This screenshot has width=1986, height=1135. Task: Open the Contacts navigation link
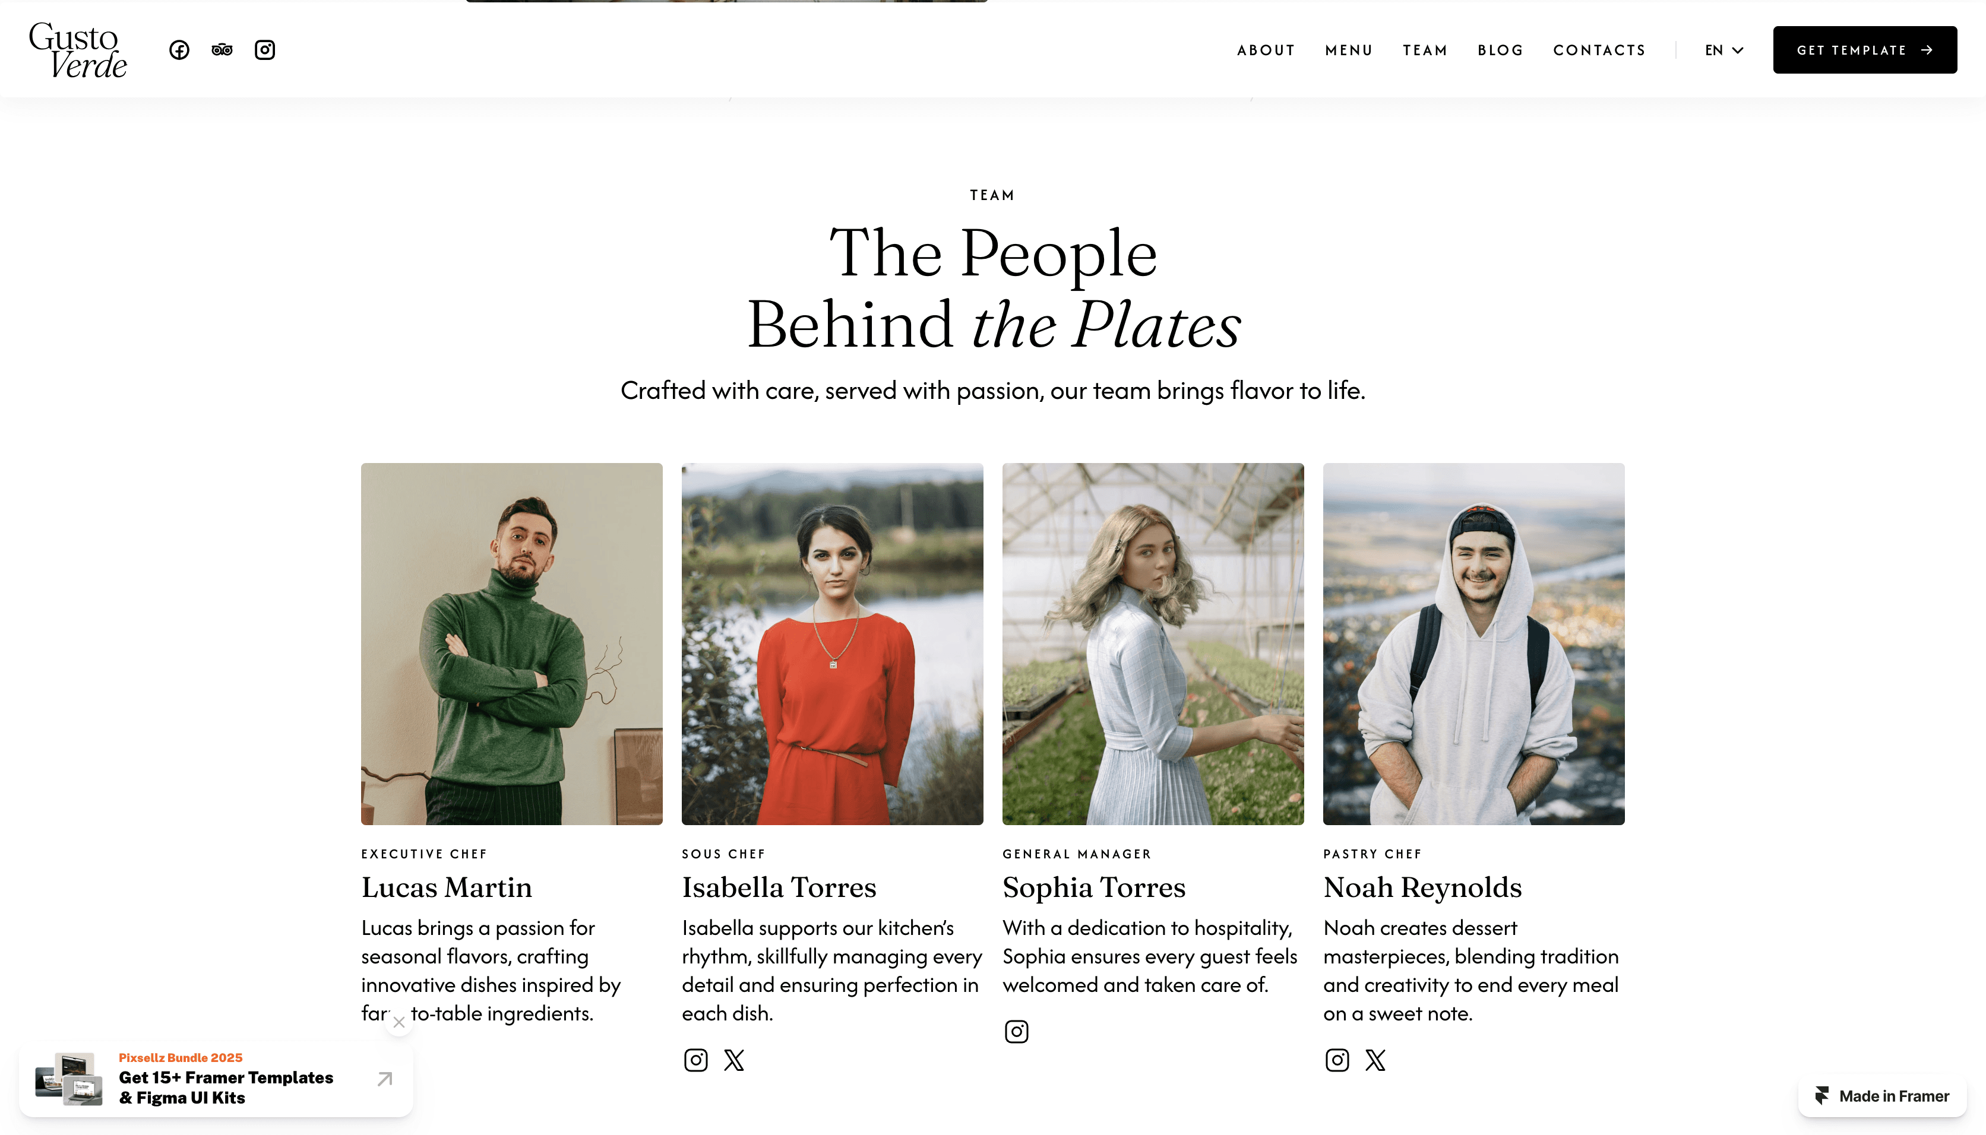[1599, 50]
